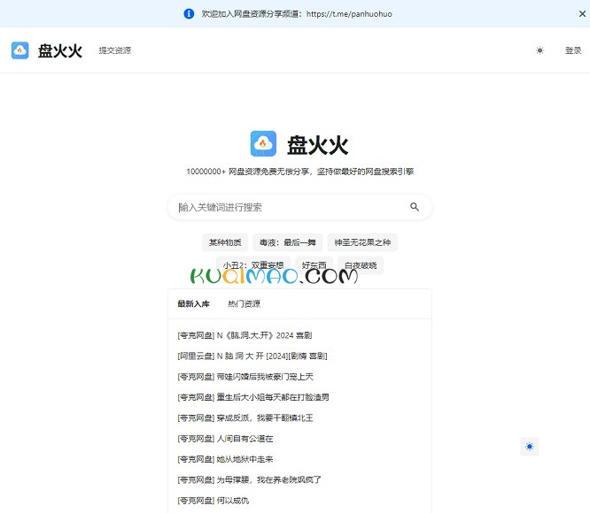Toggle theme with header sun icon
The height and width of the screenshot is (513, 590).
(x=540, y=50)
